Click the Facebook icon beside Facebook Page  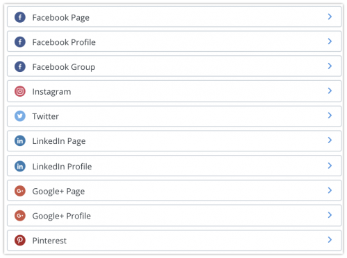click(20, 17)
